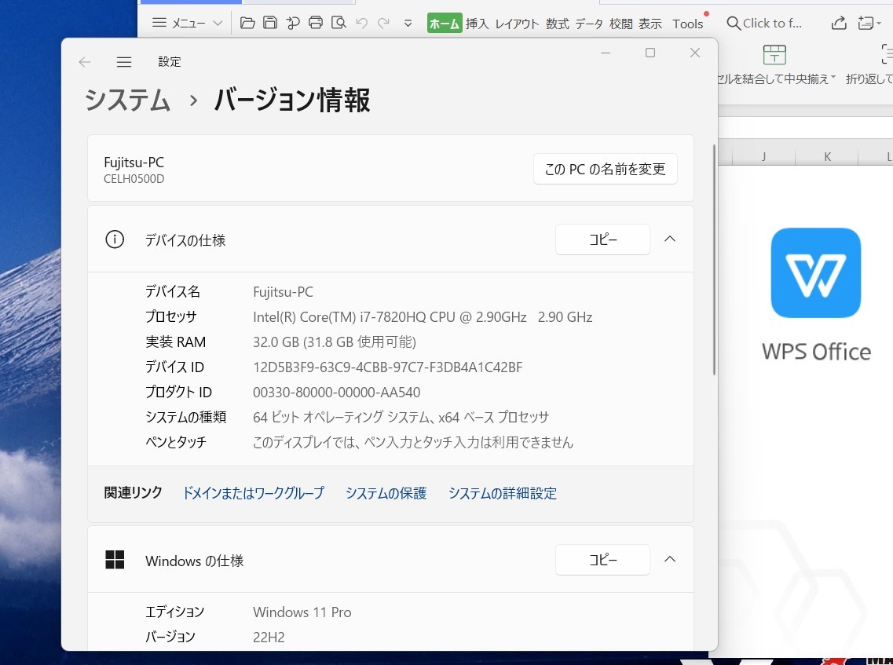Open ドメインまたはワークグループ link
The width and height of the screenshot is (893, 665).
tap(254, 493)
